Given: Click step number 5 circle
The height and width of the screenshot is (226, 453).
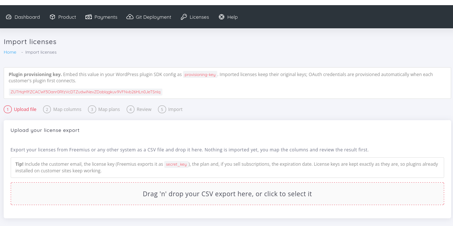Looking at the screenshot, I should click(x=162, y=110).
